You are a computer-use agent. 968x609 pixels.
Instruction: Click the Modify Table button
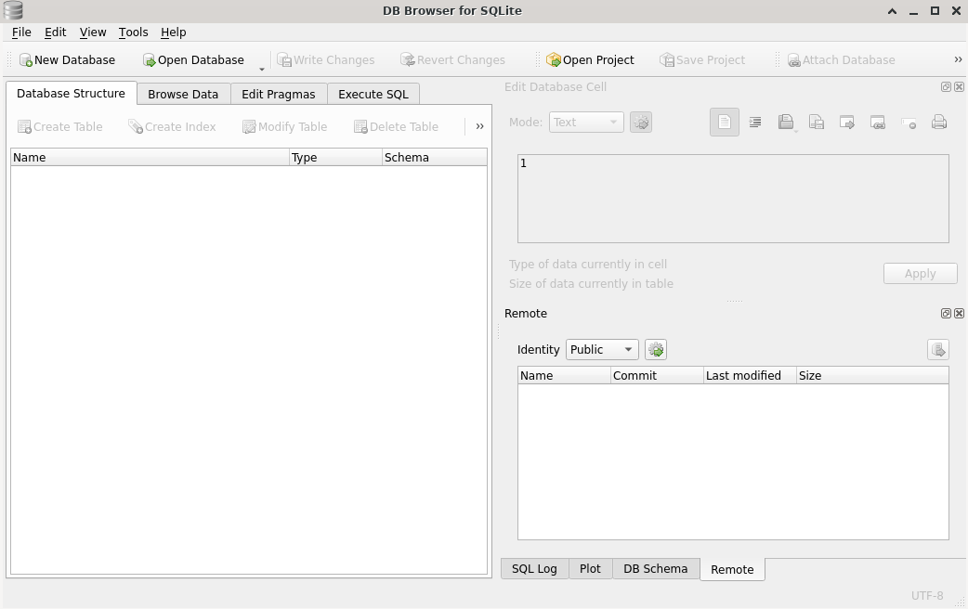(x=284, y=126)
